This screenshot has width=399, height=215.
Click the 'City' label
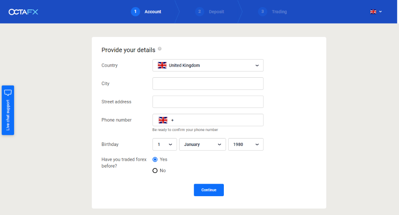pos(105,84)
